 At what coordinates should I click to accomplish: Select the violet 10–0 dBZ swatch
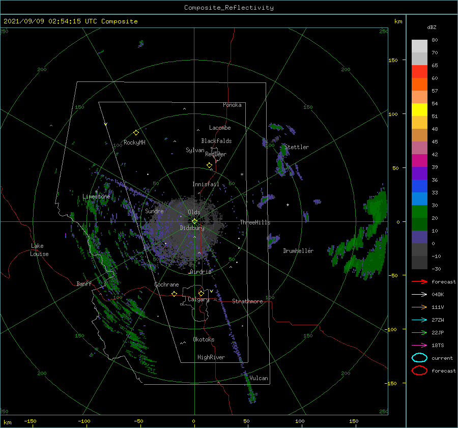click(x=419, y=237)
